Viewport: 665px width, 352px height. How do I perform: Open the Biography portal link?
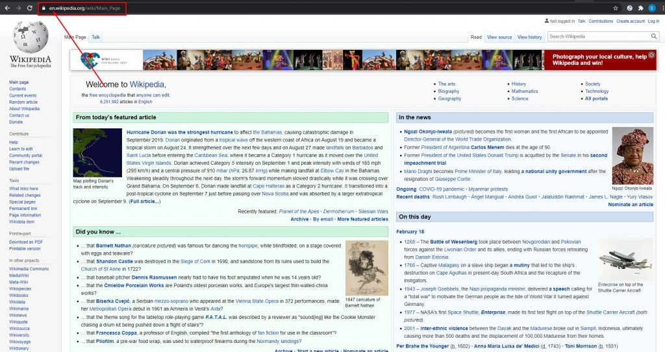point(449,91)
